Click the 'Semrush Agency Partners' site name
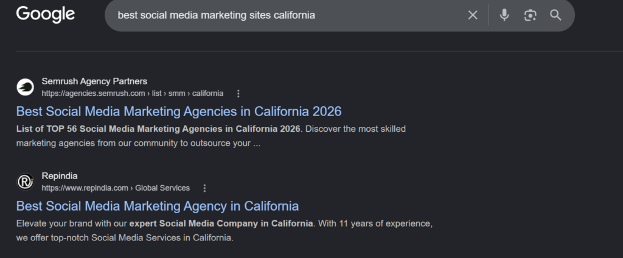Image resolution: width=623 pixels, height=258 pixels. tap(94, 81)
